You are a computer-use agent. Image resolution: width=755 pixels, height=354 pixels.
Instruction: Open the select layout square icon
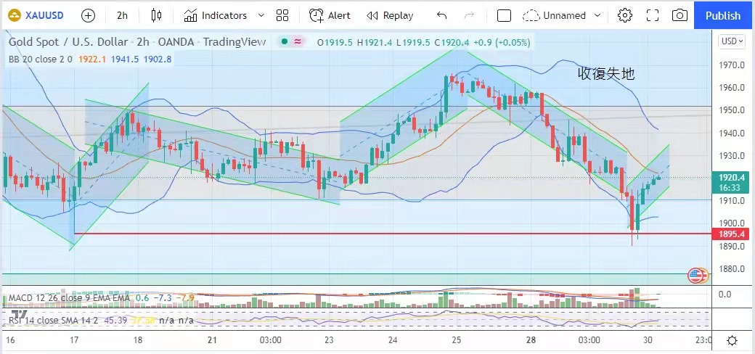(504, 15)
